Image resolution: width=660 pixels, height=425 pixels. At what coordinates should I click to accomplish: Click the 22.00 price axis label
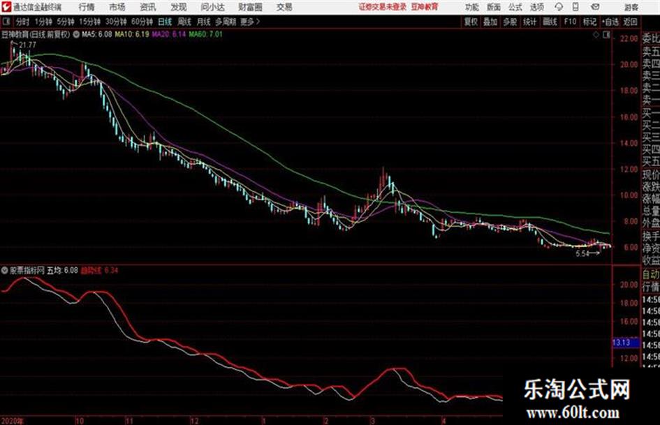(629, 38)
